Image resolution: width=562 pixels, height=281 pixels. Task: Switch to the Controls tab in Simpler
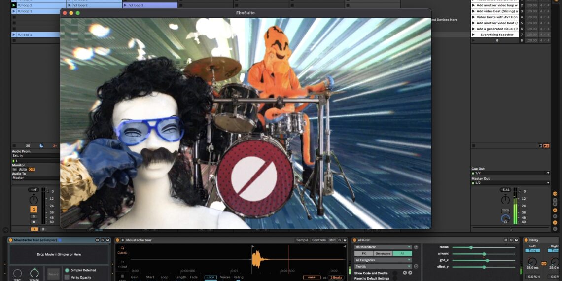319,240
